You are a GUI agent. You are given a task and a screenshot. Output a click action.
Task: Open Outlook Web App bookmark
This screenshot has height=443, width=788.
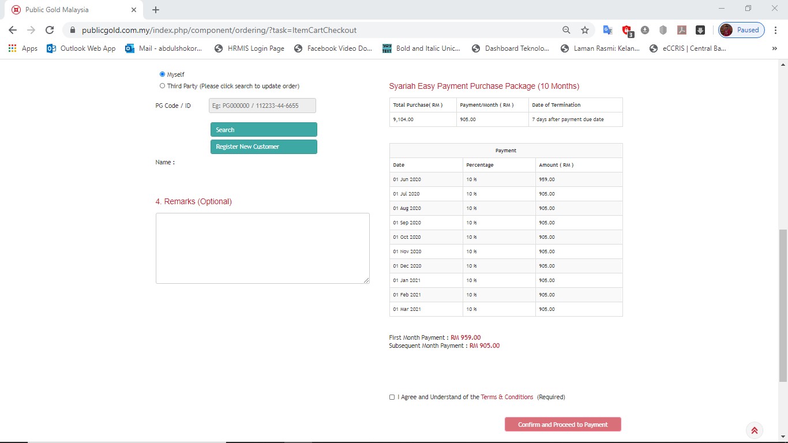point(81,48)
